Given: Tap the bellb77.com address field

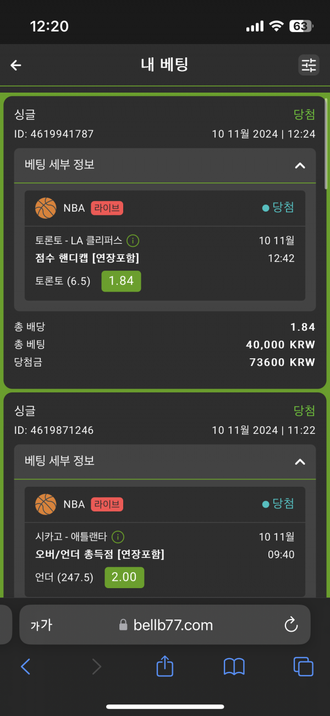Looking at the screenshot, I should (x=165, y=625).
